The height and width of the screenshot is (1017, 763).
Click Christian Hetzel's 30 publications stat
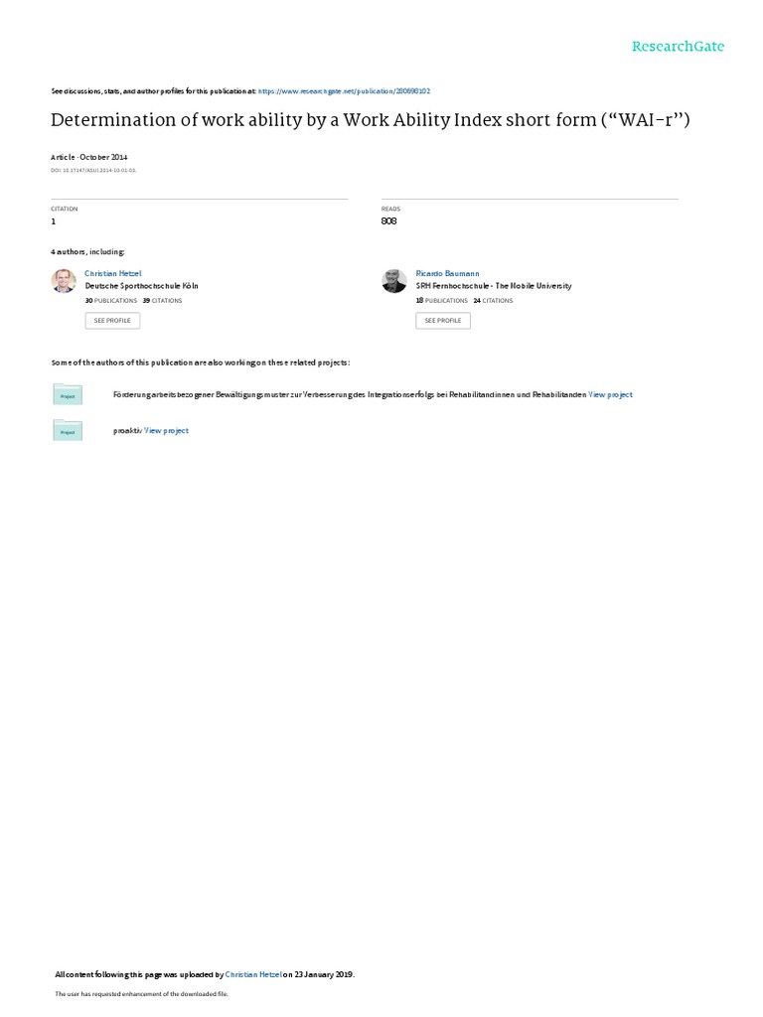[x=111, y=301]
